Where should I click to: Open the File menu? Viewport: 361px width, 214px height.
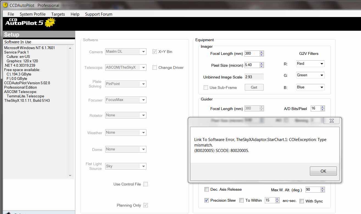coord(11,14)
